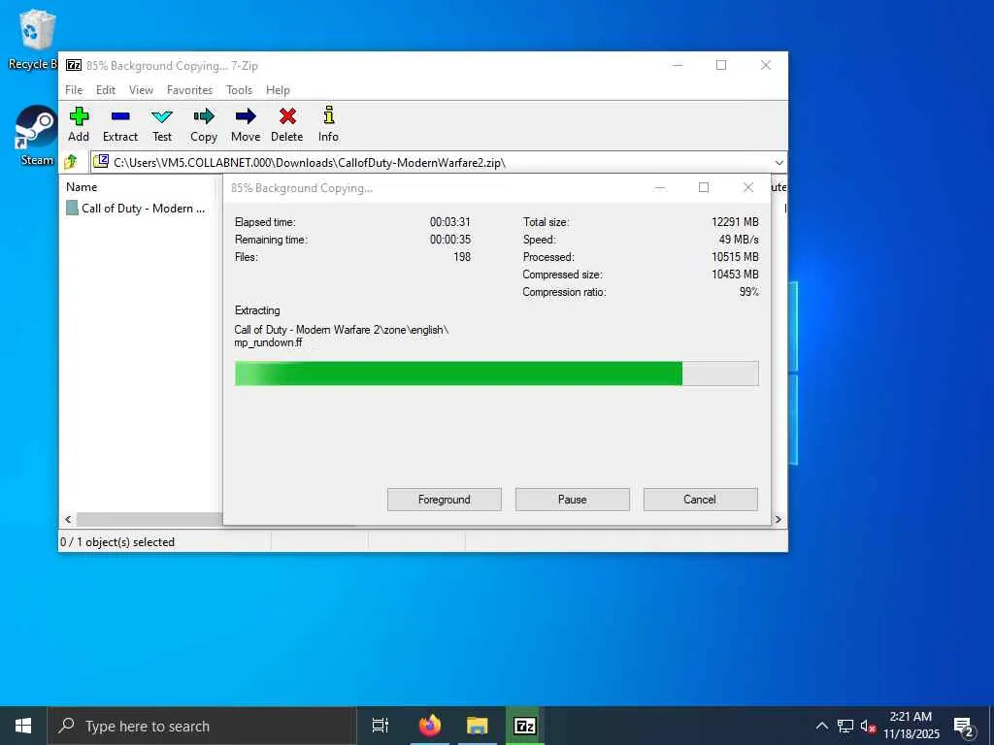Open the notification center icon

(x=963, y=727)
